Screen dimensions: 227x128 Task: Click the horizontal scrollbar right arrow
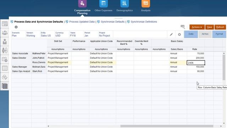point(221,126)
